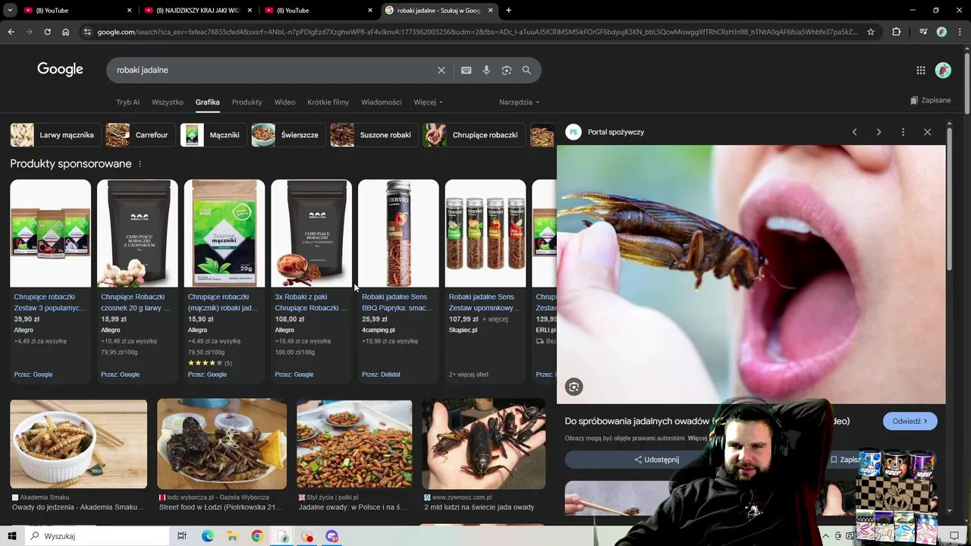Filter by Carrefour chip

click(x=140, y=135)
